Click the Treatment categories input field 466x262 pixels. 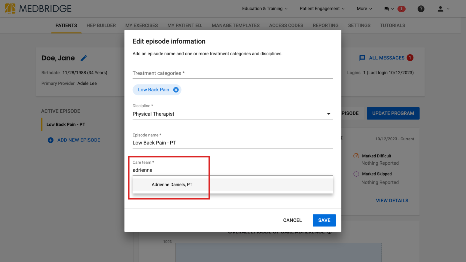point(233,73)
